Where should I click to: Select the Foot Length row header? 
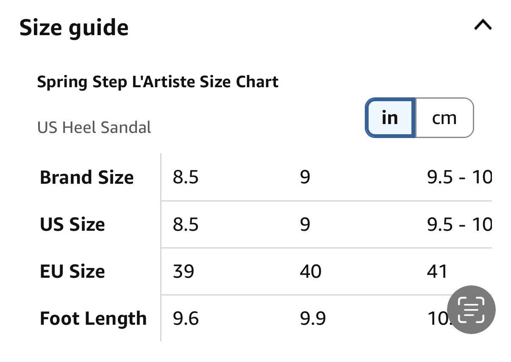coord(93,318)
